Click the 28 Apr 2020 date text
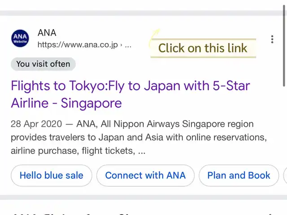Screen dimensions: 287x215 [36, 124]
